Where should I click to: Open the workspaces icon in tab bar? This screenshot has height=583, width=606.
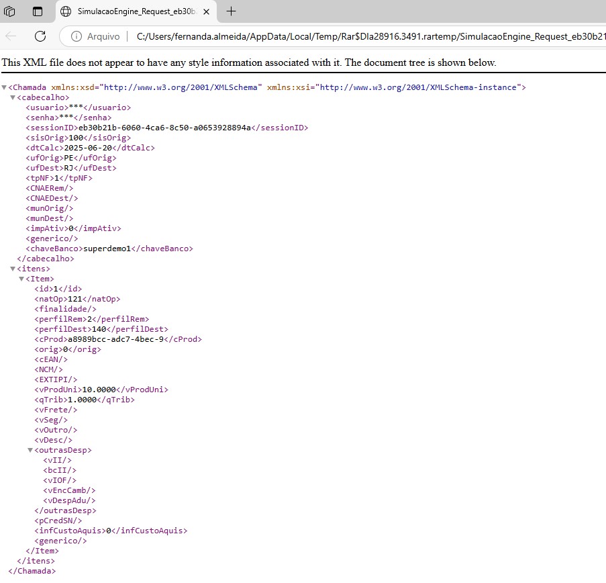9,11
